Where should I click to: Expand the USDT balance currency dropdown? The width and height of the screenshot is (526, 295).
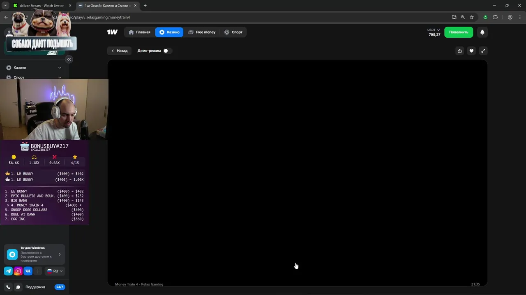434,30
